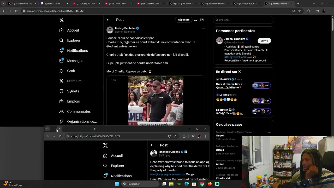Open options menu for the Ooooh trend

269,133
